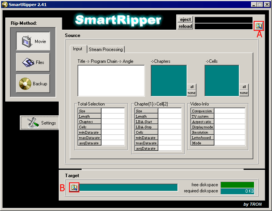Click Size in Total-Selection
Screen dimensions: 272x211
pyautogui.click(x=101, y=111)
